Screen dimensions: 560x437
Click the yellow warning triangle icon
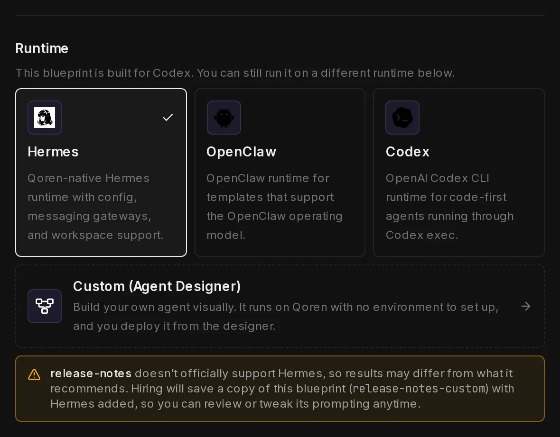click(x=34, y=374)
